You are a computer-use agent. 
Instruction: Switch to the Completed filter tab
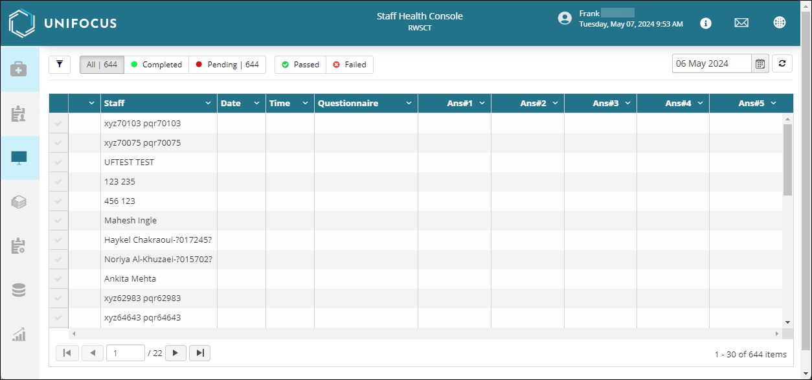point(157,64)
